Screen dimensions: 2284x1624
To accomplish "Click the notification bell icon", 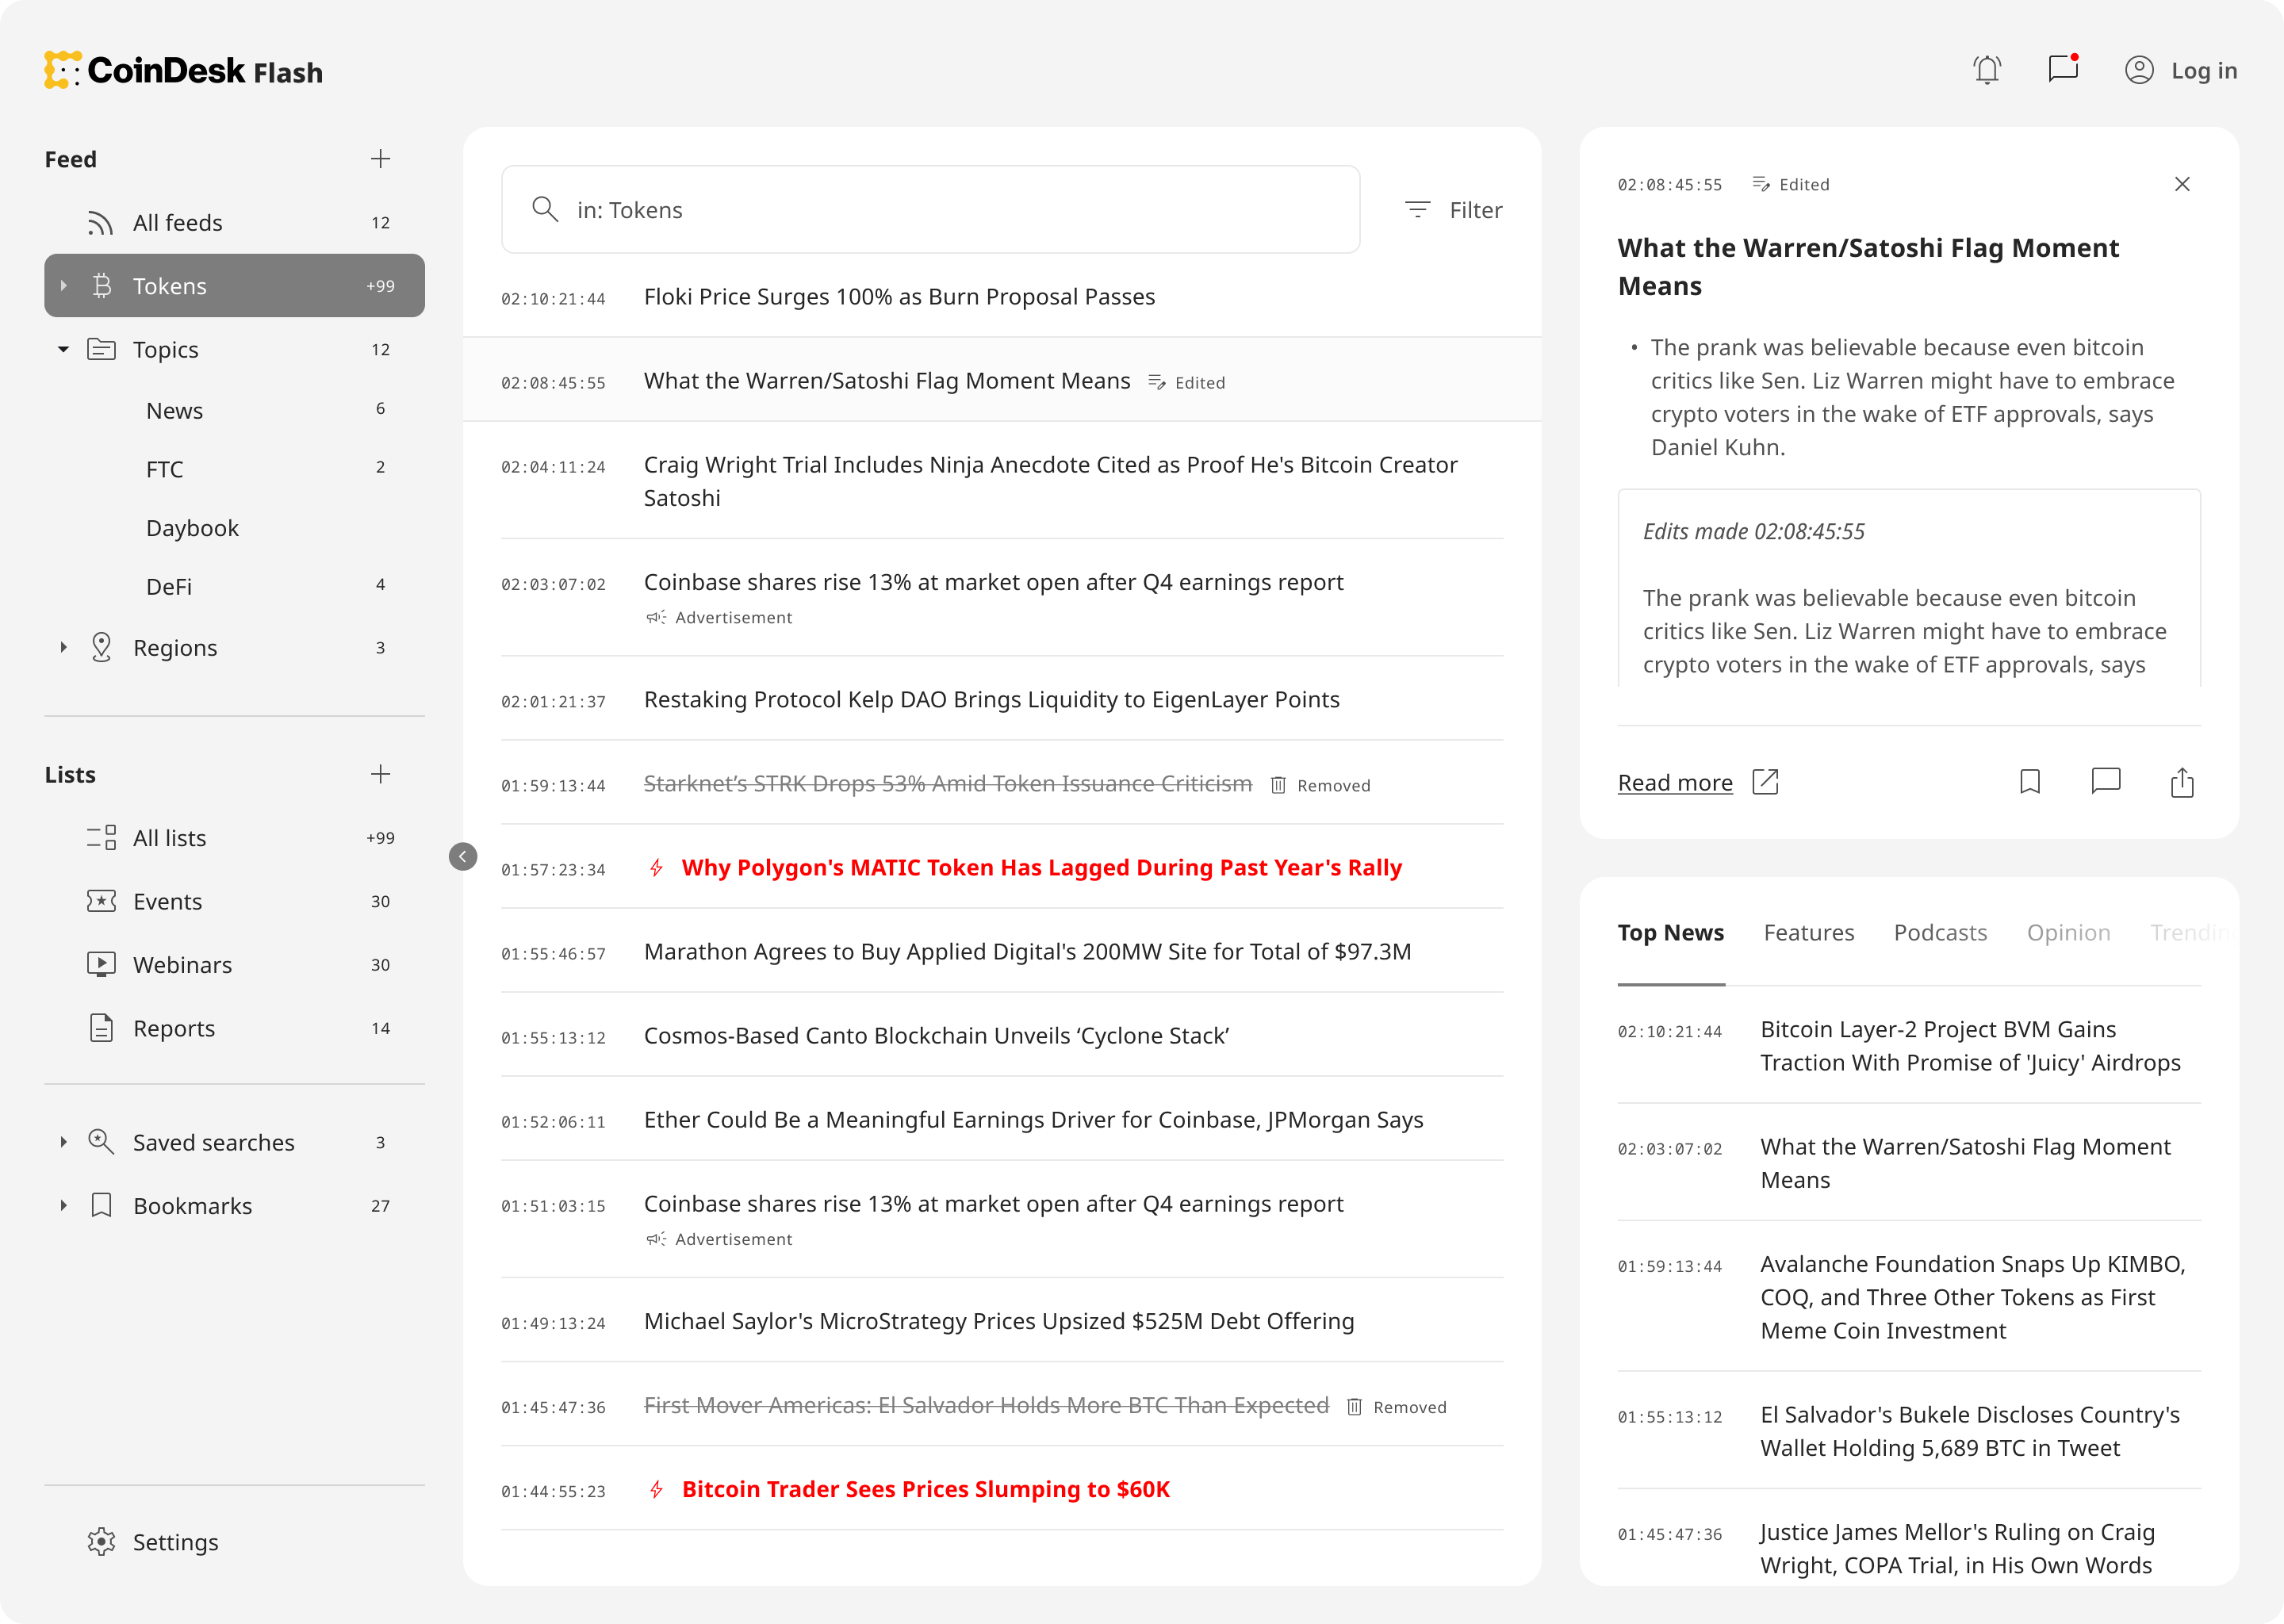I will [x=1987, y=71].
